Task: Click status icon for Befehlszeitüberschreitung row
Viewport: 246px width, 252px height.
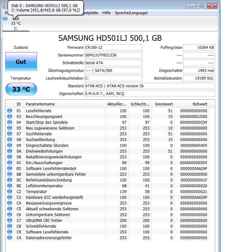Action: tap(10, 180)
